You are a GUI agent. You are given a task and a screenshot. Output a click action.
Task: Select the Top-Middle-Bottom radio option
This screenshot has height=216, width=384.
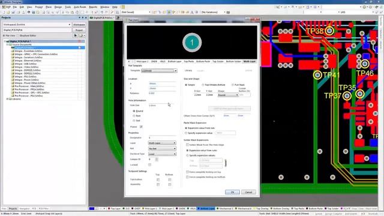pos(203,85)
